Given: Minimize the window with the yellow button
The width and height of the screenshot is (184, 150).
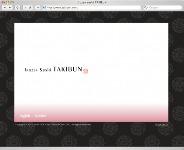Looking at the screenshot, I should (7, 3).
